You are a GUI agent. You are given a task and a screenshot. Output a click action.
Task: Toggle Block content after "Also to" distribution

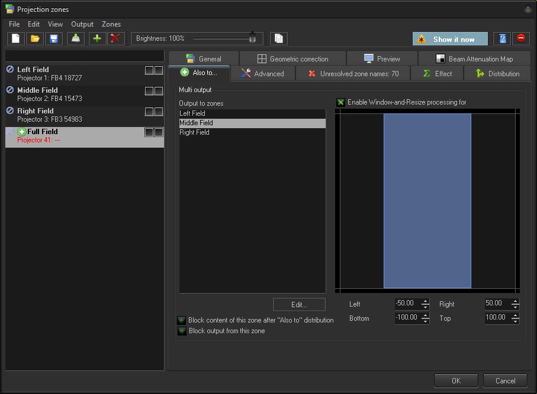(x=182, y=320)
